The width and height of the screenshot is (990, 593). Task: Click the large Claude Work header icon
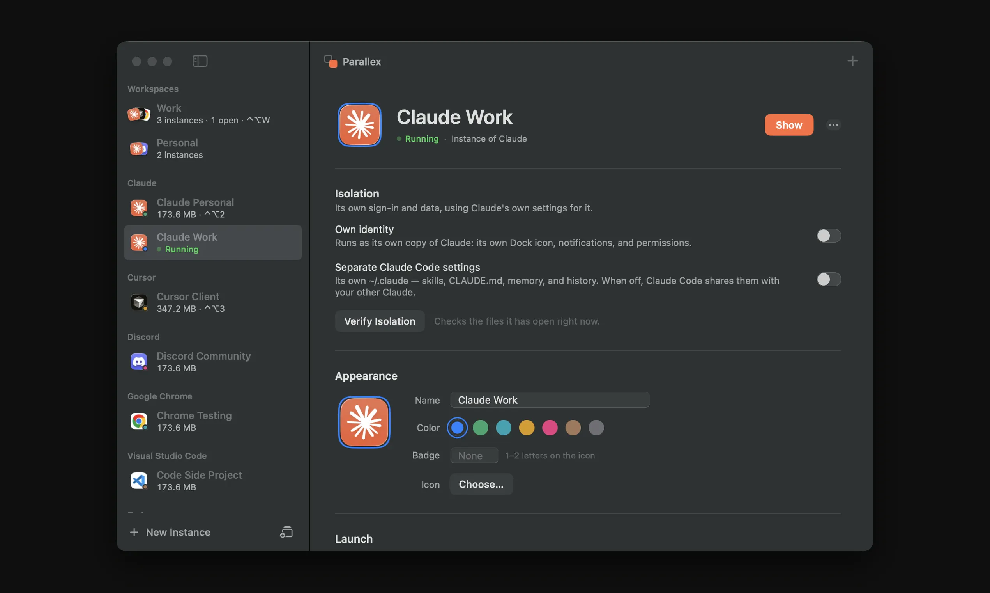(x=359, y=125)
